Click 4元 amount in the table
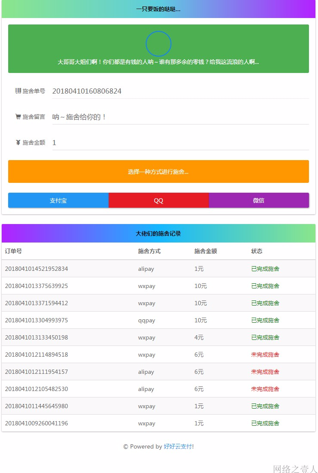 (x=199, y=337)
